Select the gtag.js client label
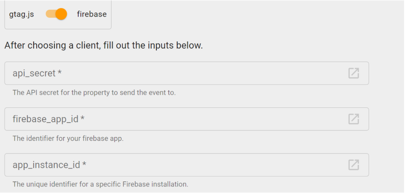 tap(21, 14)
